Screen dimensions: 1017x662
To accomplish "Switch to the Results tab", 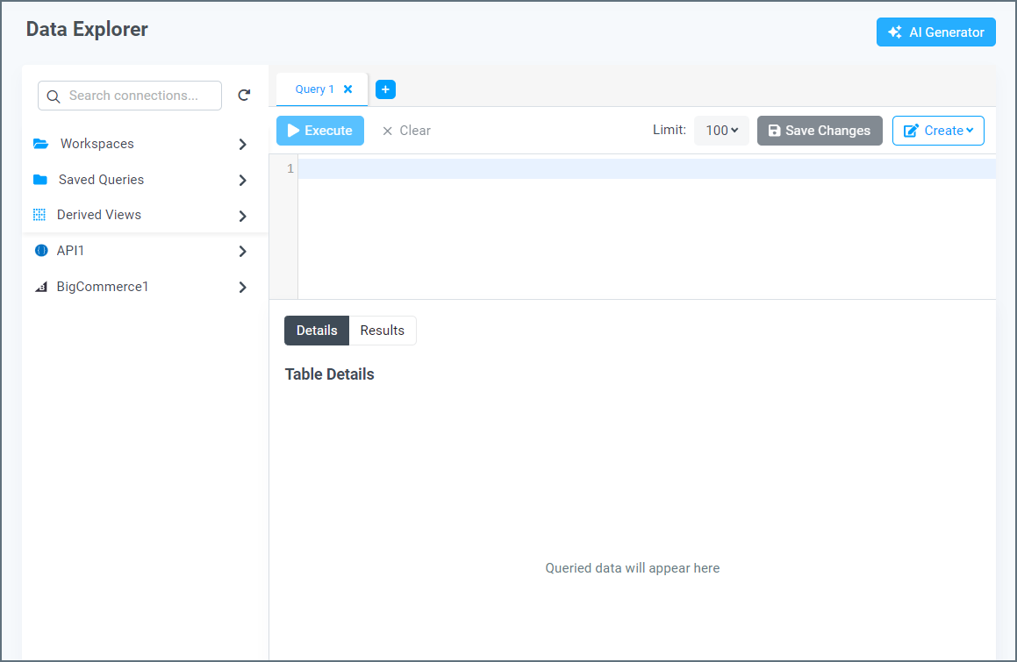I will pyautogui.click(x=382, y=331).
